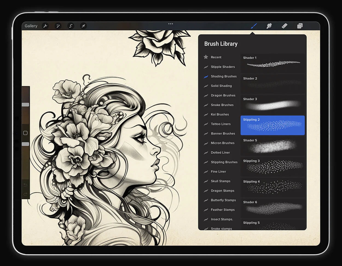Viewport: 342px width, 266px height.
Task: Select the Smudge tool icon
Action: click(269, 26)
